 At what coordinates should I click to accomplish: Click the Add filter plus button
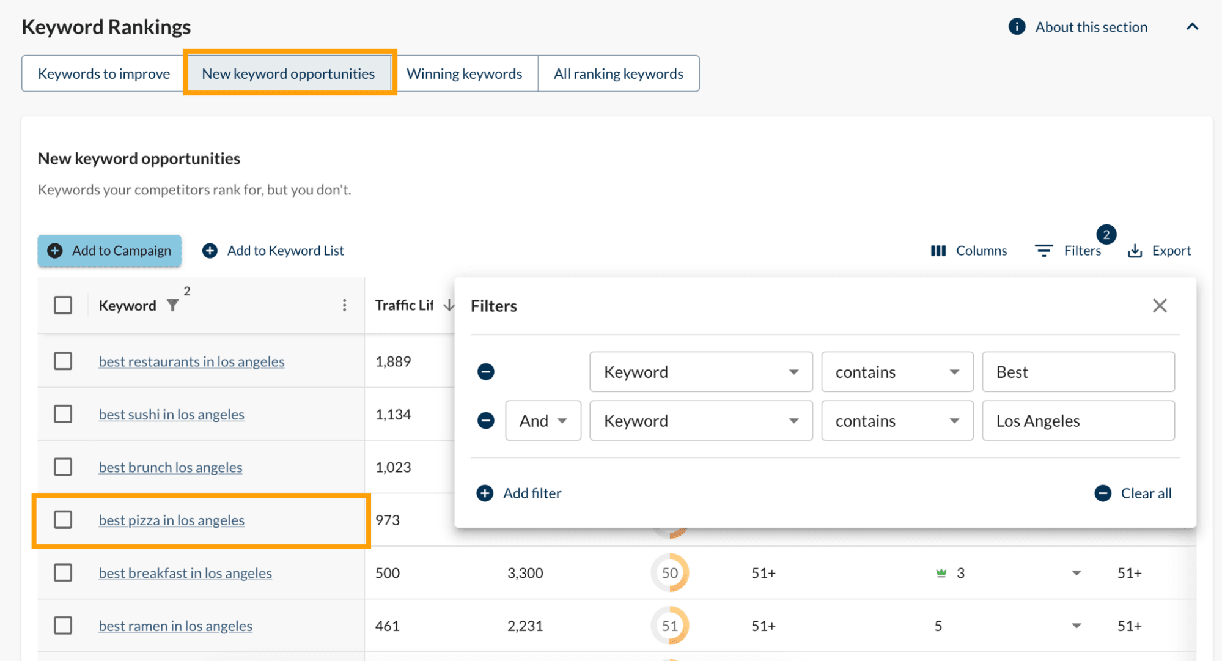485,493
